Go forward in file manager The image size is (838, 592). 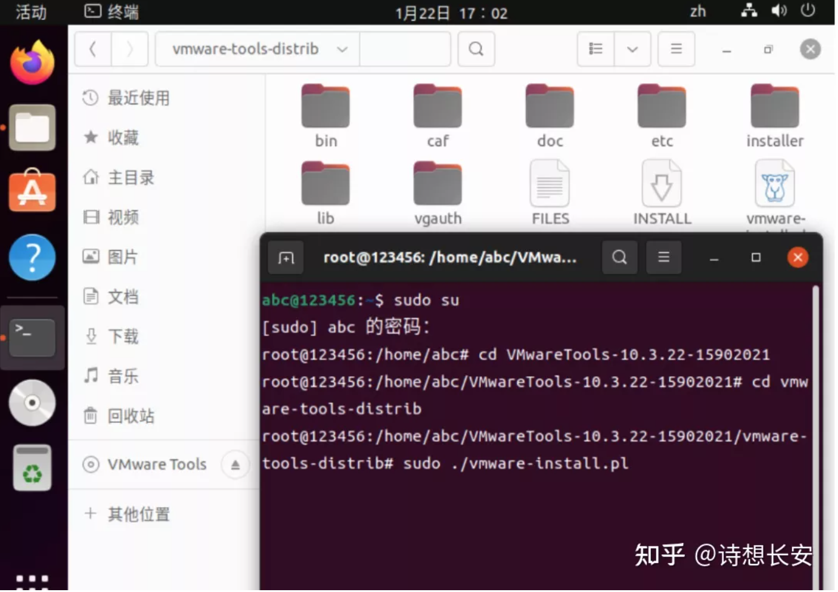[129, 49]
